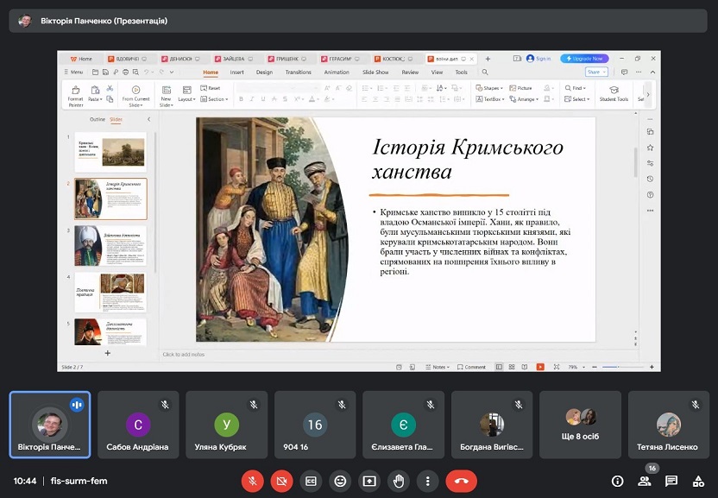Click the Upgrade Now button
Image resolution: width=718 pixels, height=498 pixels.
pos(584,59)
